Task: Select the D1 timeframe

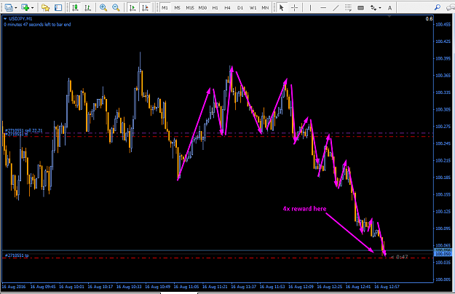Action: point(240,8)
